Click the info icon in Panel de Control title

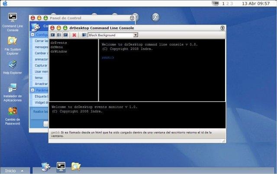click(x=132, y=18)
